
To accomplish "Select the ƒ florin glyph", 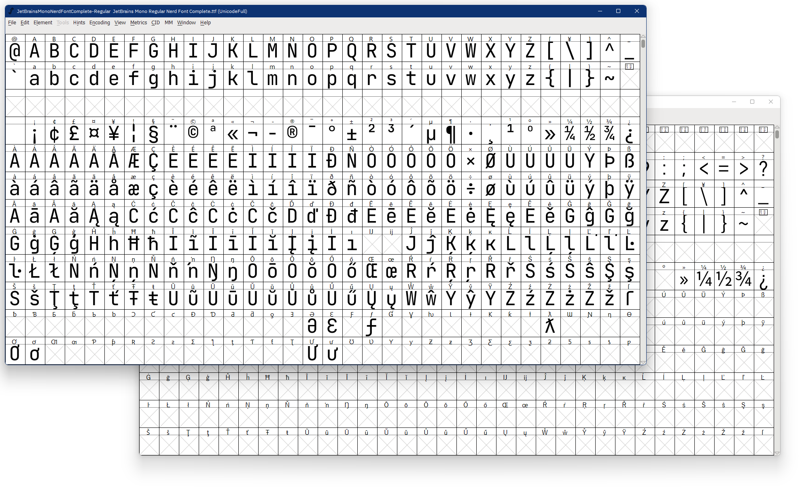I will 372,323.
